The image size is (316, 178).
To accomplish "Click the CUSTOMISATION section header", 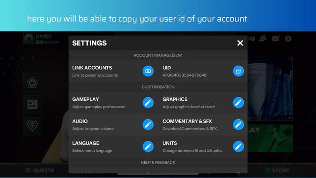I will [158, 87].
